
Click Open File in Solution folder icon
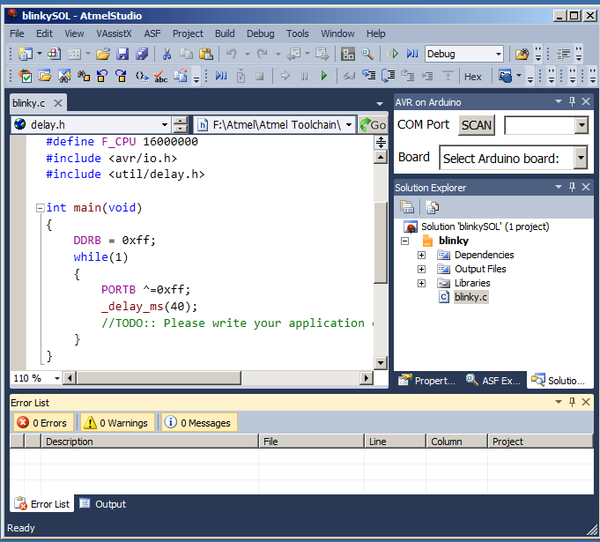click(x=45, y=76)
